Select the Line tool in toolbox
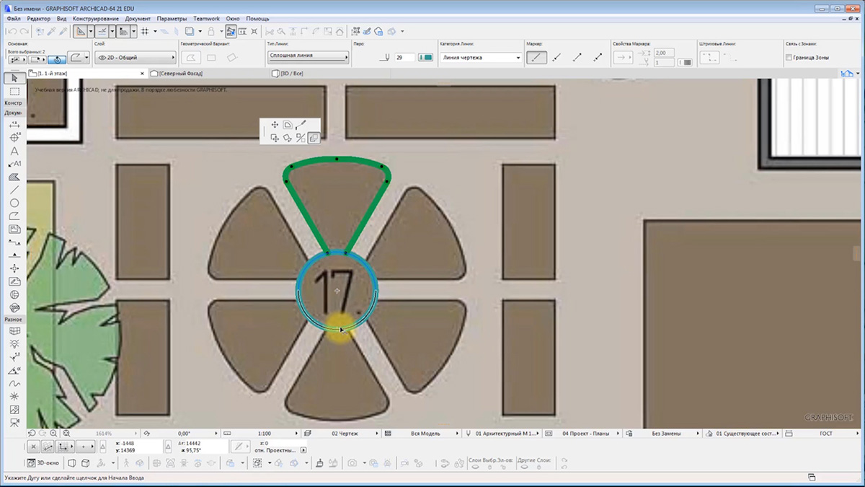865x487 pixels. coord(14,190)
